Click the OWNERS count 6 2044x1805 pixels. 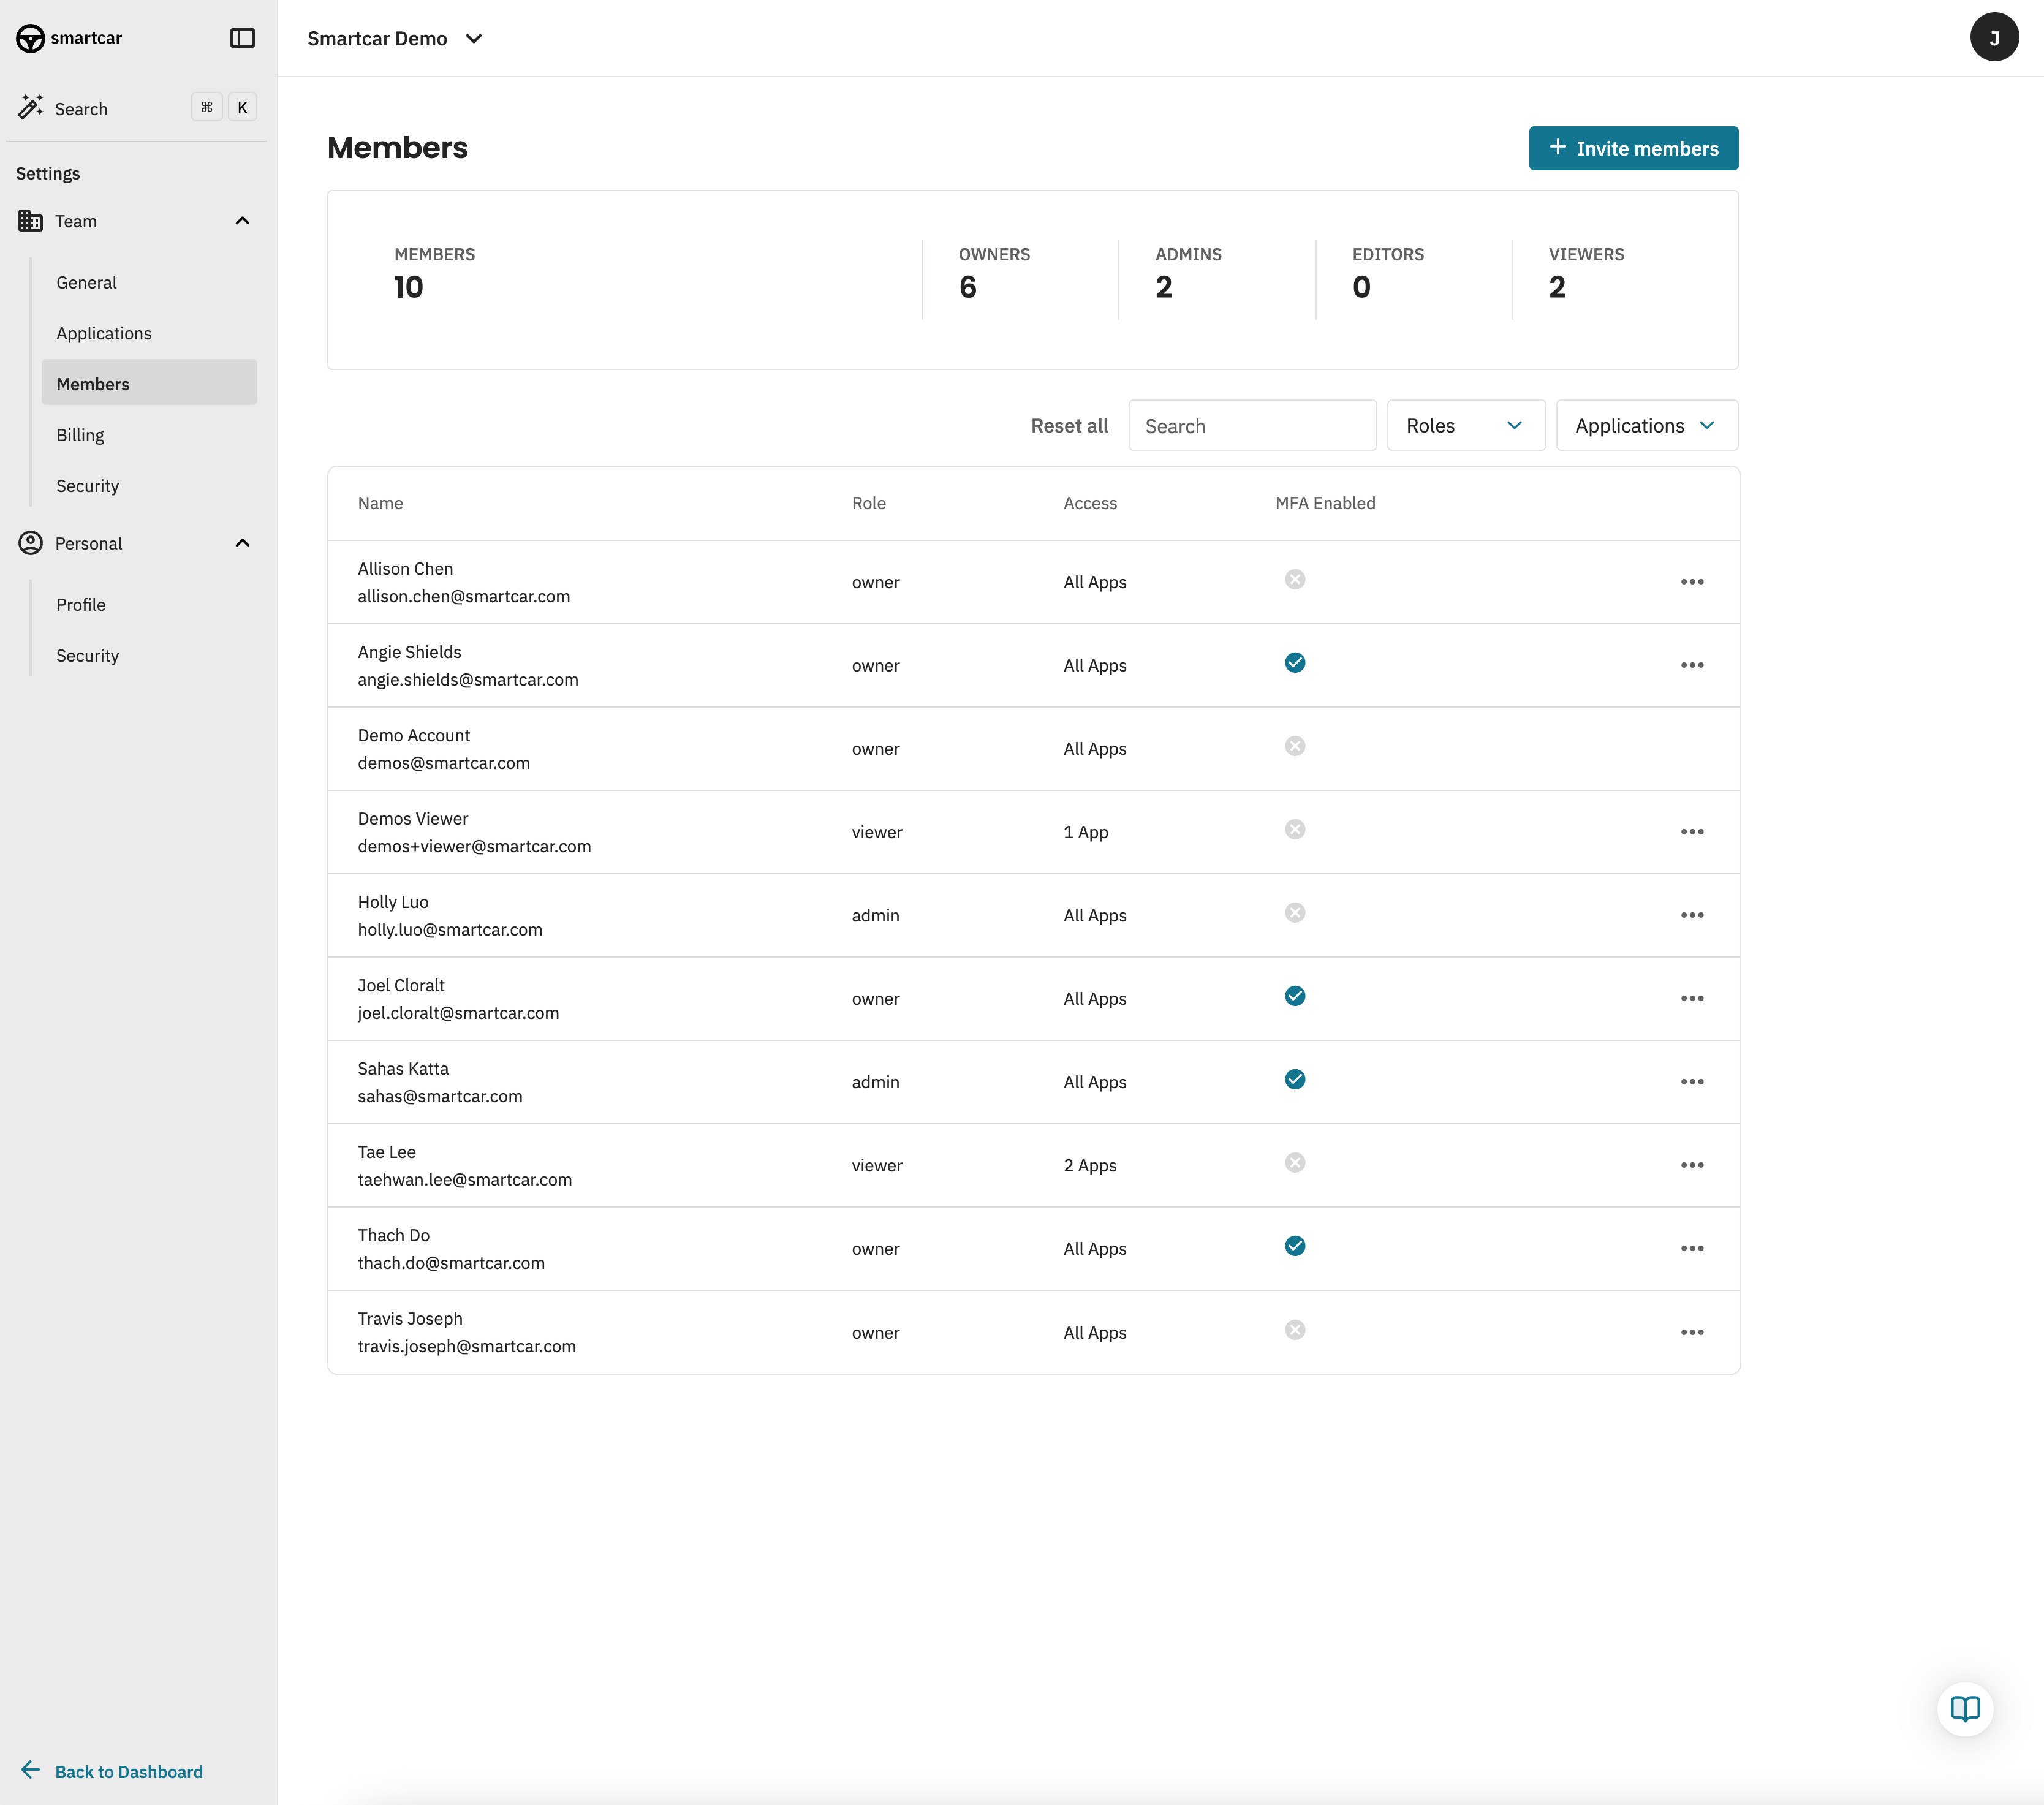pos(967,287)
